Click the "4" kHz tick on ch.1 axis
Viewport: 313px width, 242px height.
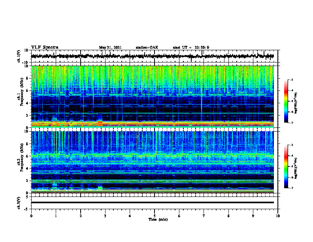[x=28, y=103]
